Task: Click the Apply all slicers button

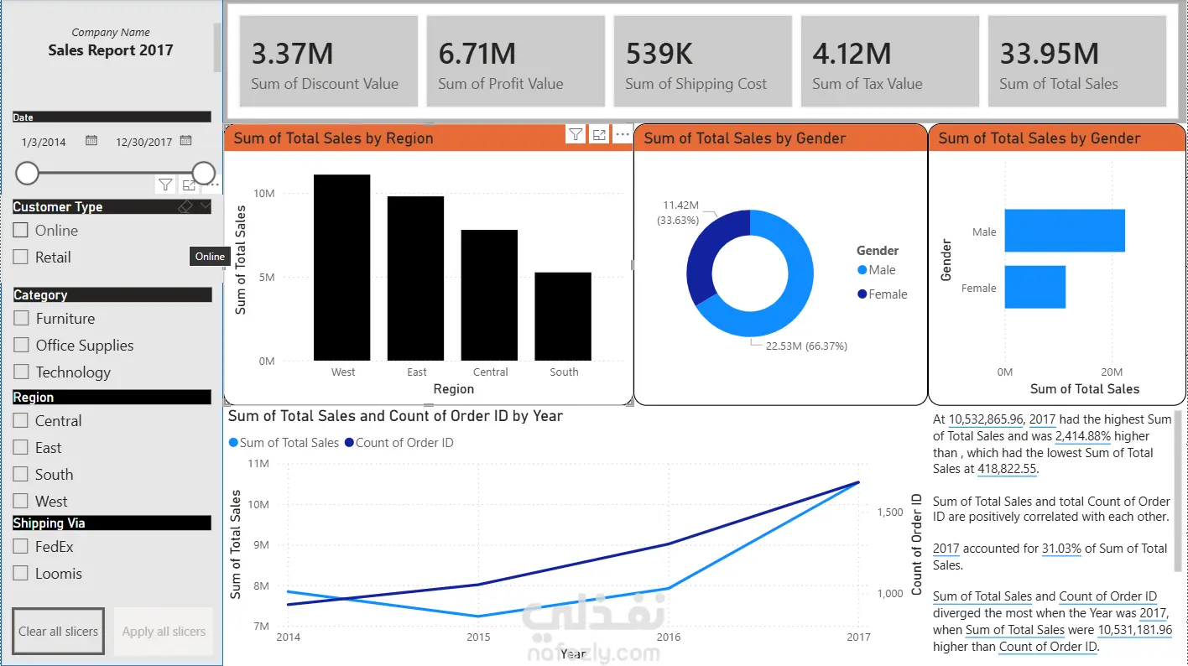Action: (x=164, y=632)
